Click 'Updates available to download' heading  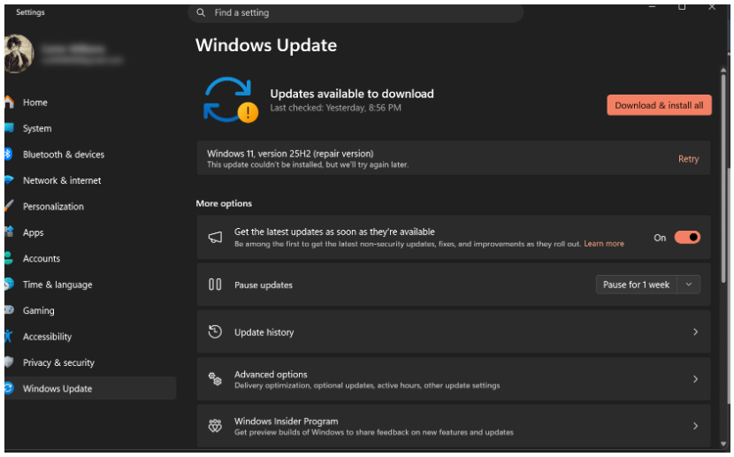click(x=352, y=94)
